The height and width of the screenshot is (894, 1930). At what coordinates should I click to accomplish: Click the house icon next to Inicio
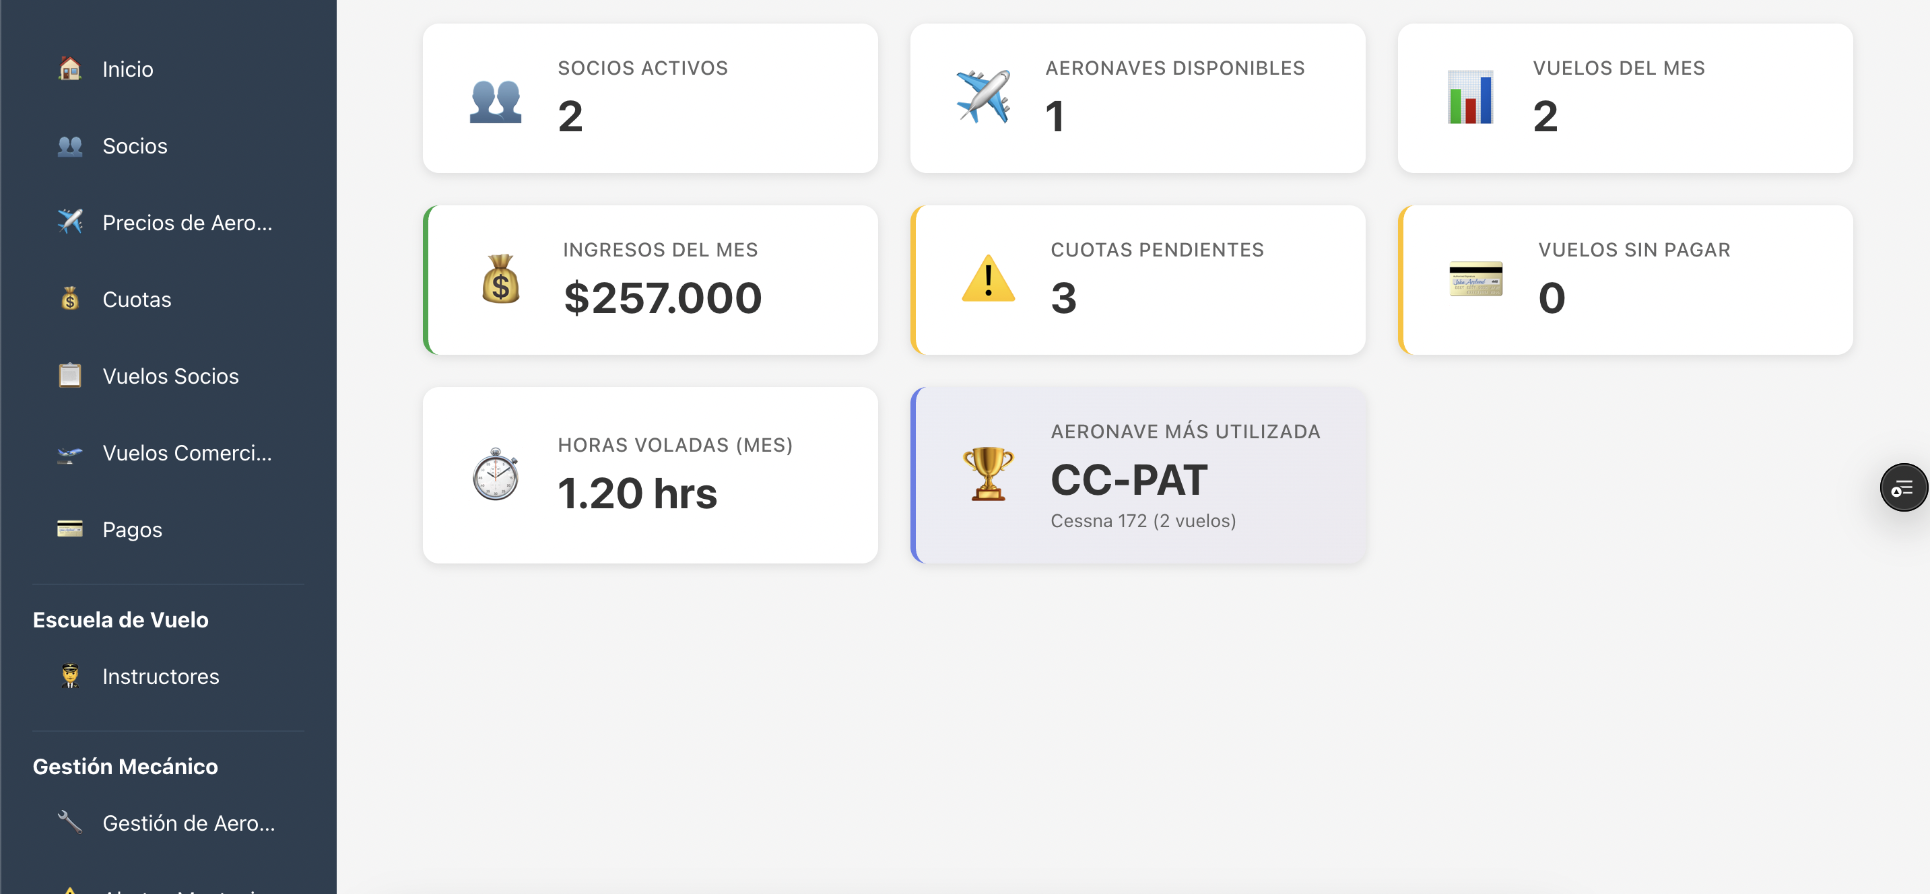pos(69,69)
